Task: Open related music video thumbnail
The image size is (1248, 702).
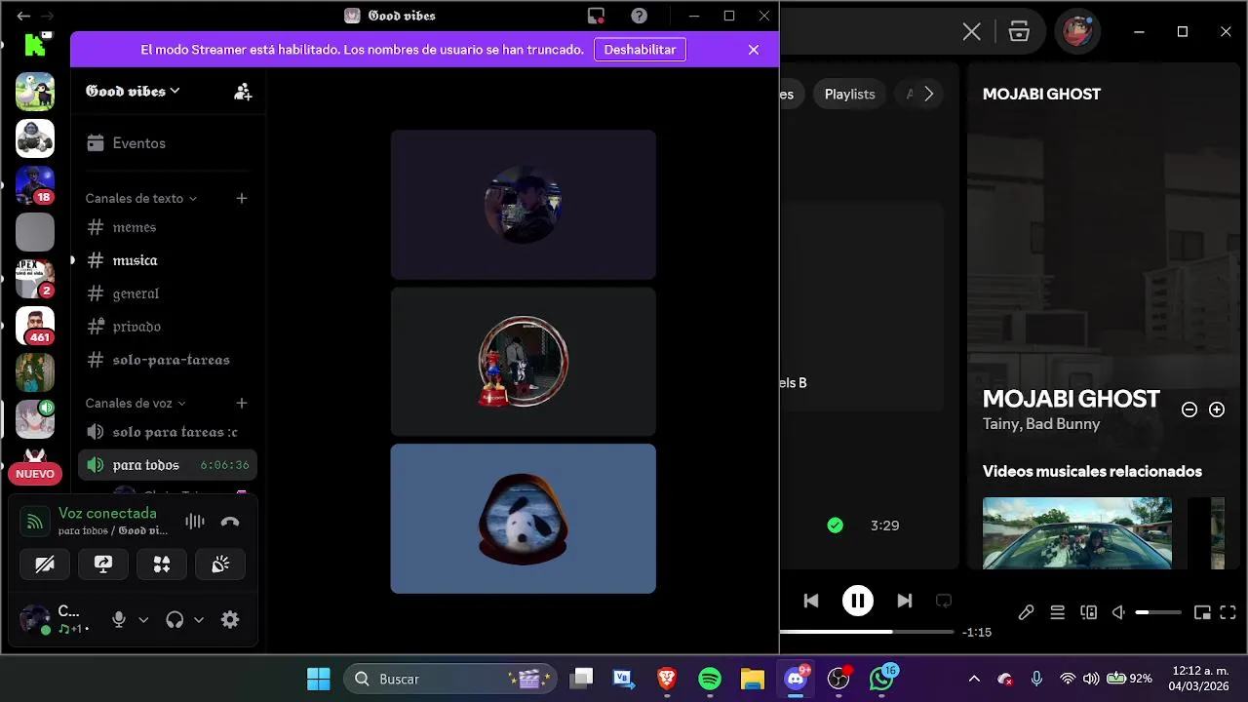Action: pyautogui.click(x=1077, y=533)
